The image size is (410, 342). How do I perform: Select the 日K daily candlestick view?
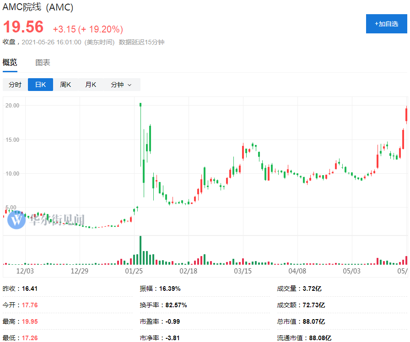click(x=41, y=85)
